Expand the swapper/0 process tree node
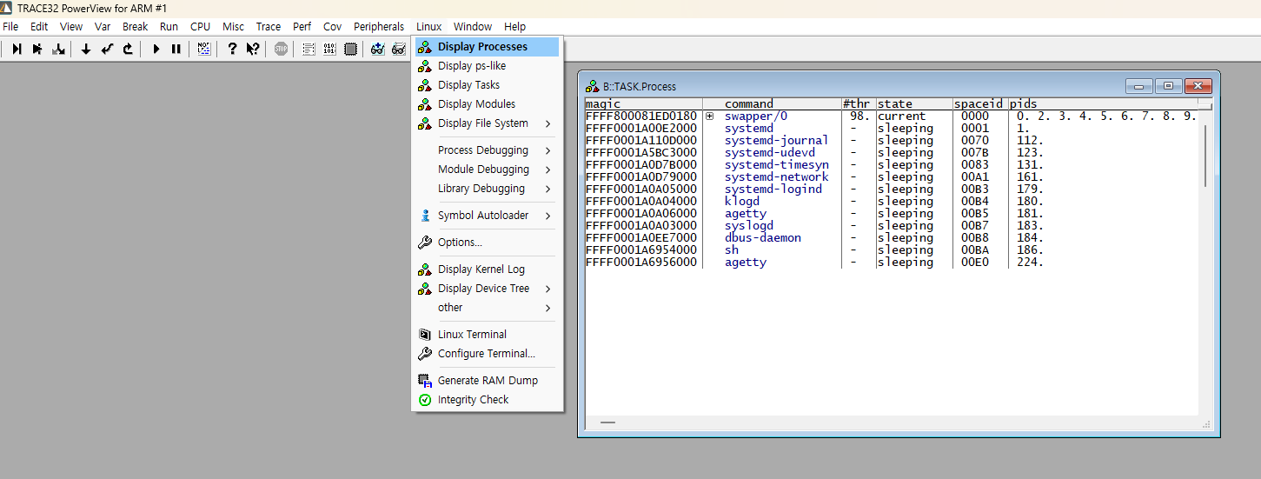This screenshot has width=1261, height=479. pos(710,116)
